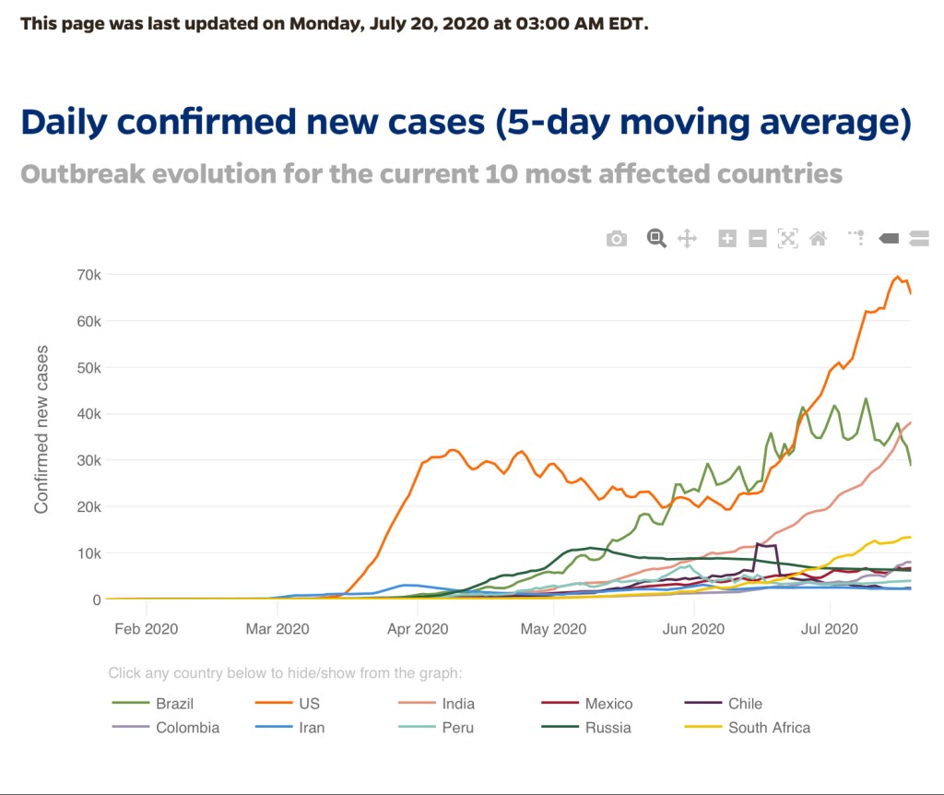Click the Zoom out minus icon

[x=757, y=239]
